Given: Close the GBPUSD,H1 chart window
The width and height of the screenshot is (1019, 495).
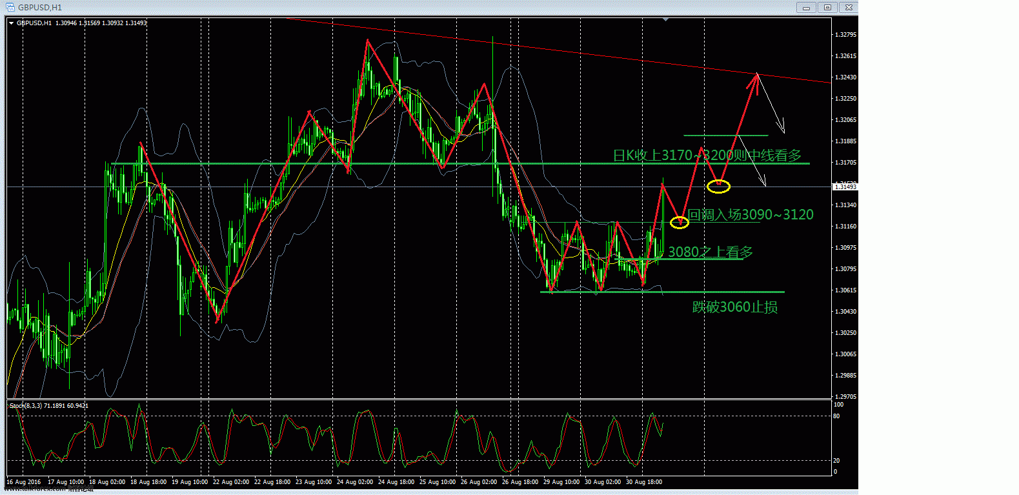Looking at the screenshot, I should coord(849,8).
